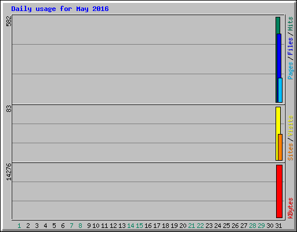The image size is (297, 232).
Task: Click the orange Sites bar
Action: pos(280,147)
